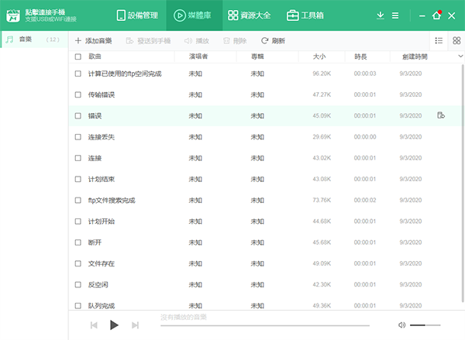Click the 刪除 delete toolbar button

[x=235, y=40]
